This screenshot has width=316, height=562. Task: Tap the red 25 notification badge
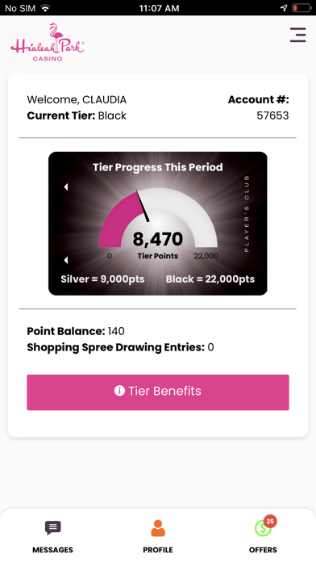pyautogui.click(x=270, y=521)
